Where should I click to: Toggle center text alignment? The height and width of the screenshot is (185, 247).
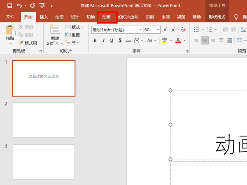click(x=205, y=40)
